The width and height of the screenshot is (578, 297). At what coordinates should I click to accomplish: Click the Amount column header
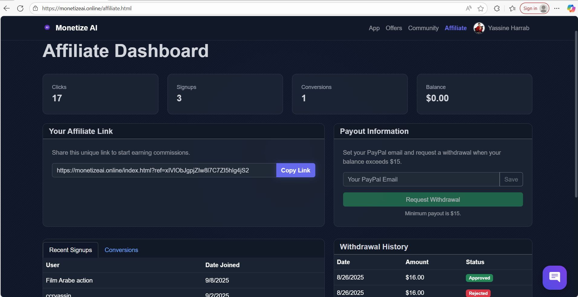point(417,262)
